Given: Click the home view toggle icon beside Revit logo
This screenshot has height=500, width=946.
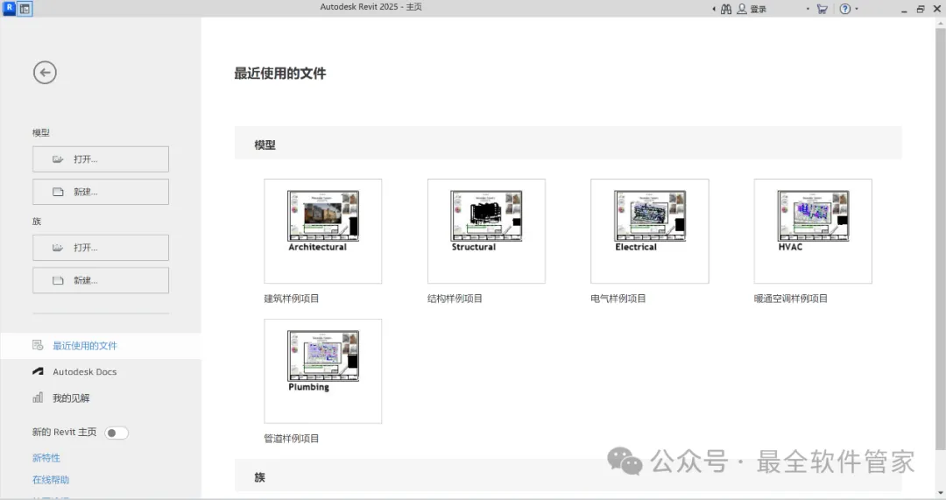Looking at the screenshot, I should [x=25, y=9].
